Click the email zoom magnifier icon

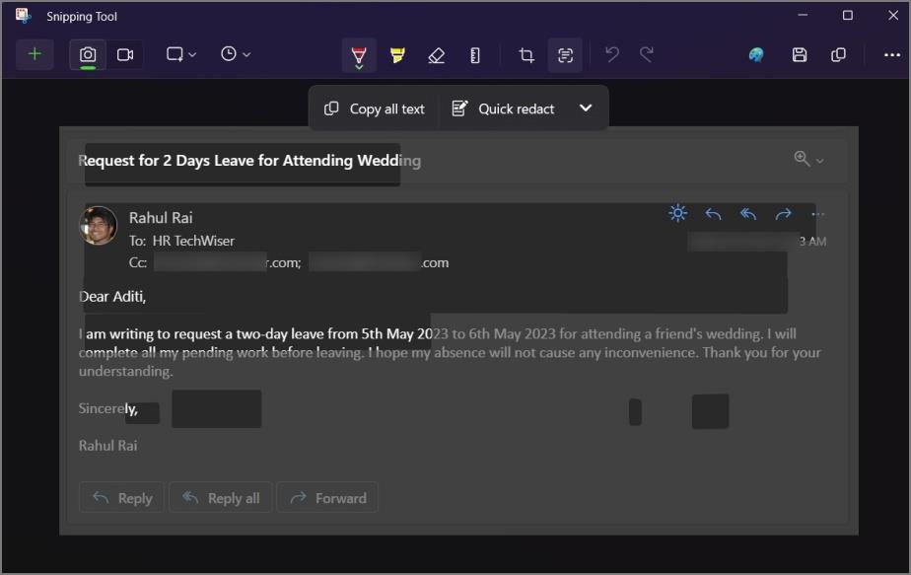tap(802, 159)
